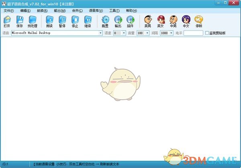Insert 英女 English female voice tag
Screen dimensions: 241x168
pos(161,21)
